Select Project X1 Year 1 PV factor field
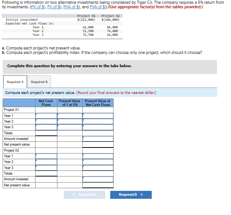Screen dimensions: 231x215 coord(70,116)
